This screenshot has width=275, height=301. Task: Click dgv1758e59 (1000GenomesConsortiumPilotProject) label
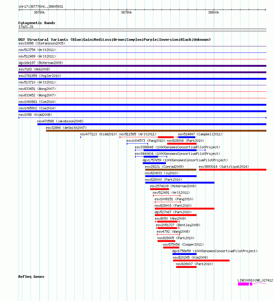[x=215, y=251]
